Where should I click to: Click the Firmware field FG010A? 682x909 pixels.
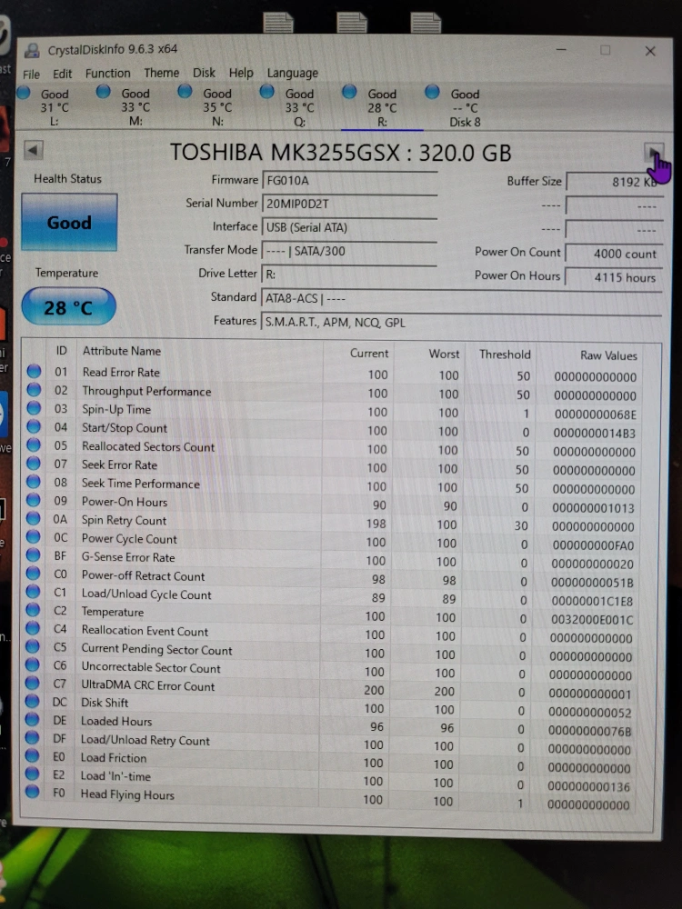(x=350, y=181)
